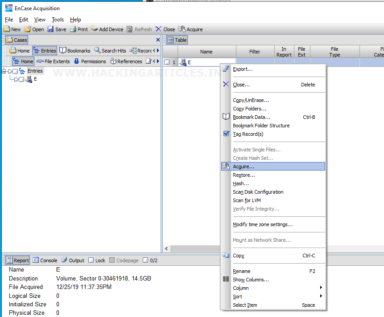
Task: Open the Cases panel tab
Action: [x=17, y=40]
